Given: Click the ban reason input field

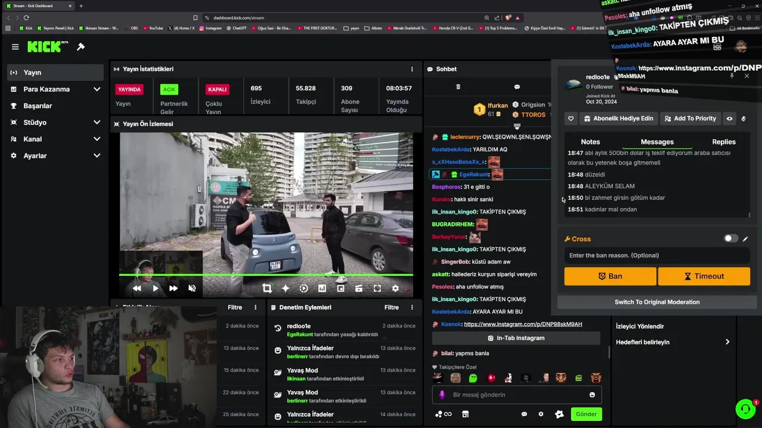Looking at the screenshot, I should point(657,256).
